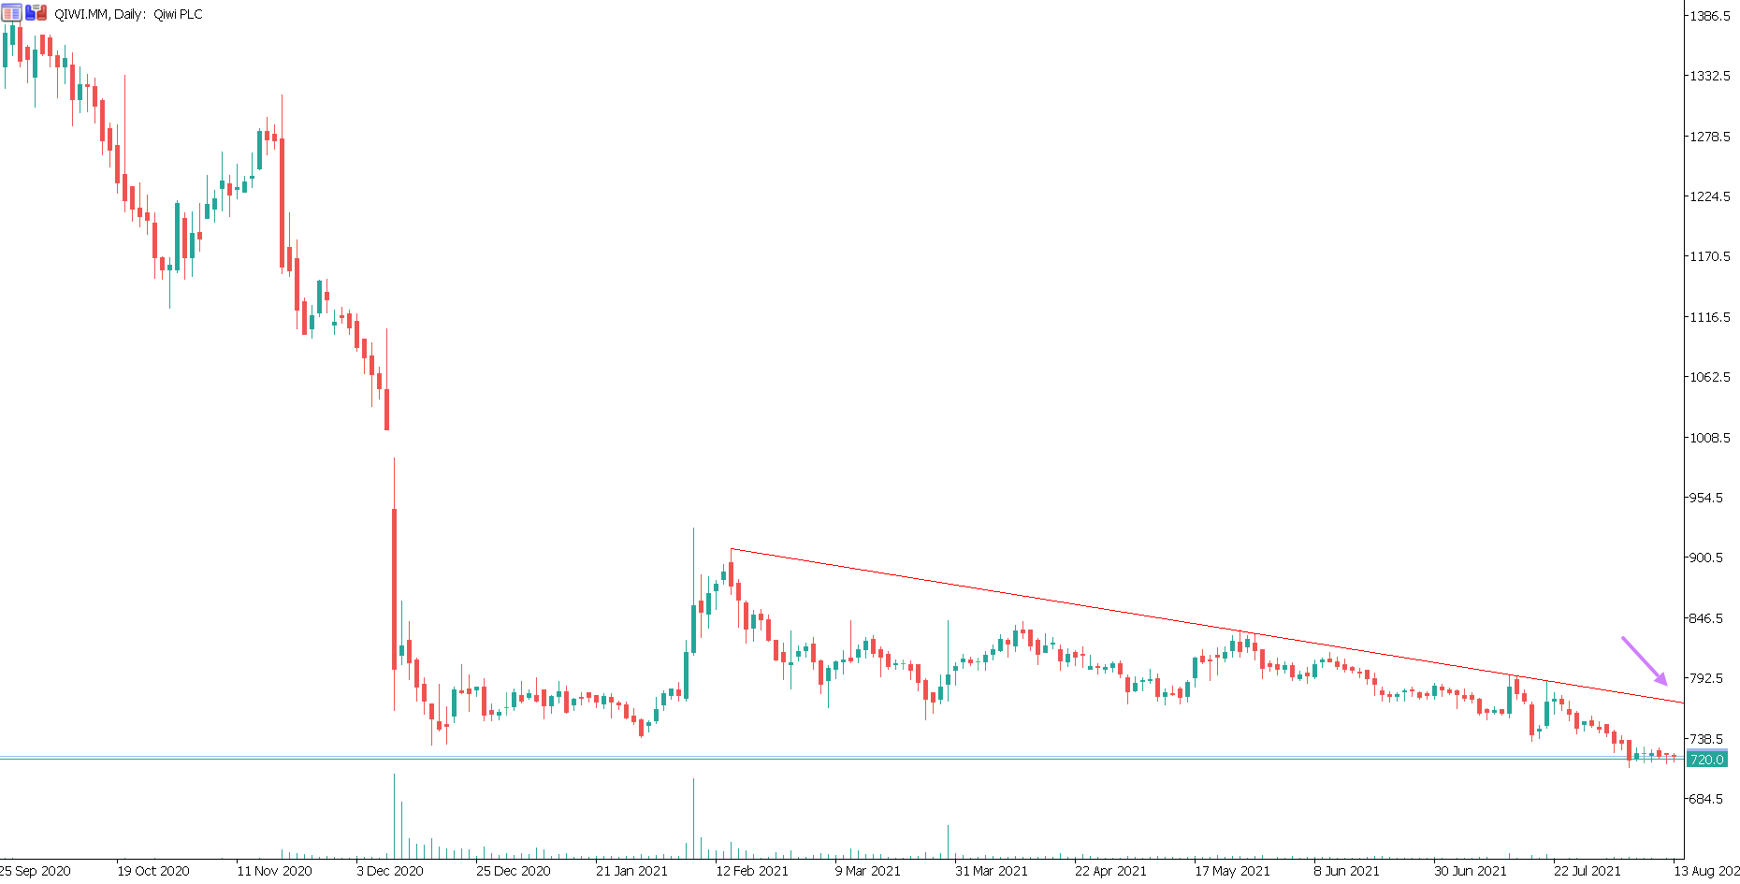Click the QIWI.MM, Daily chart title
The image size is (1740, 884).
tap(128, 14)
